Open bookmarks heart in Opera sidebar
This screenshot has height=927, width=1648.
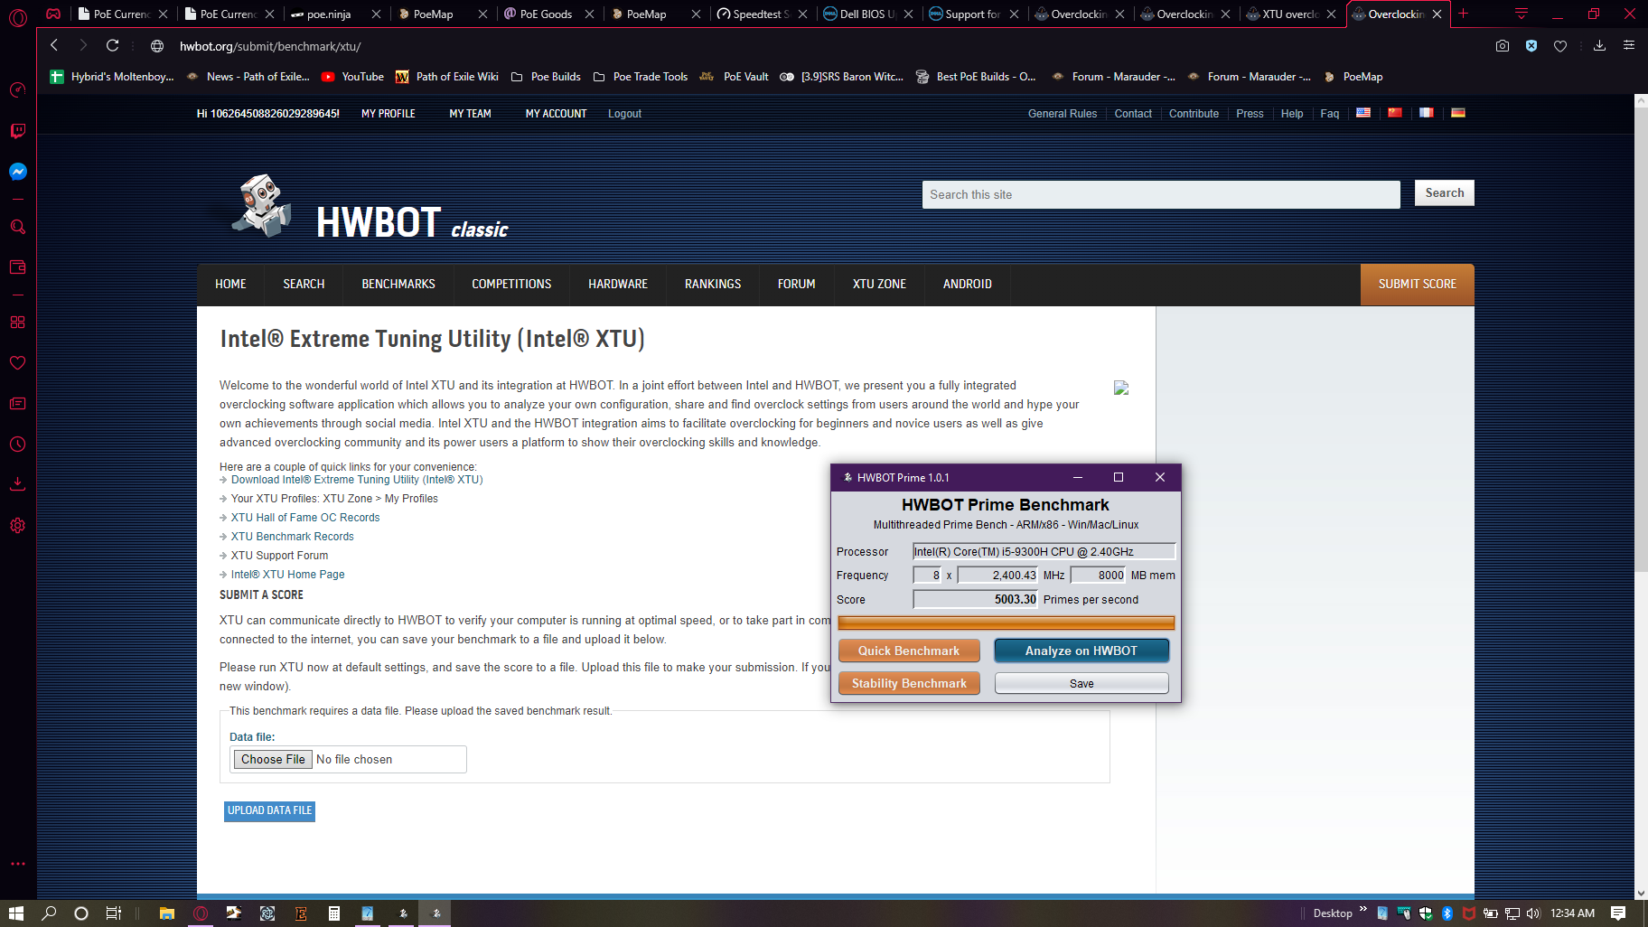[17, 363]
